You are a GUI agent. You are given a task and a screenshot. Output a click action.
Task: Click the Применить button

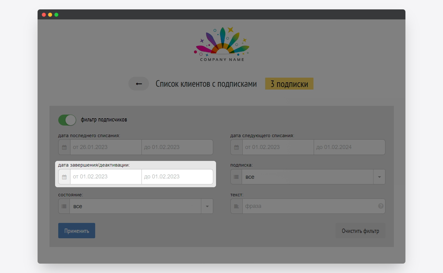77,231
